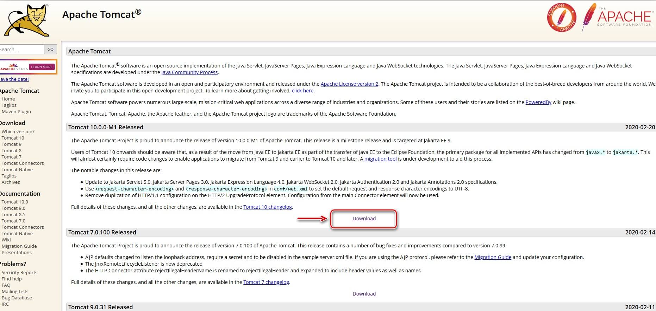Image resolution: width=656 pixels, height=311 pixels.
Task: Open the Wiki sidebar link
Action: coord(6,240)
